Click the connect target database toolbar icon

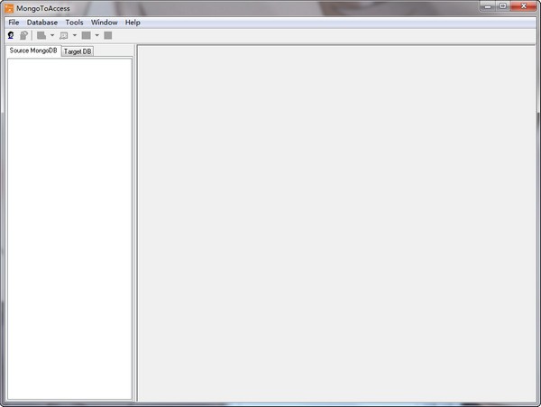click(24, 35)
